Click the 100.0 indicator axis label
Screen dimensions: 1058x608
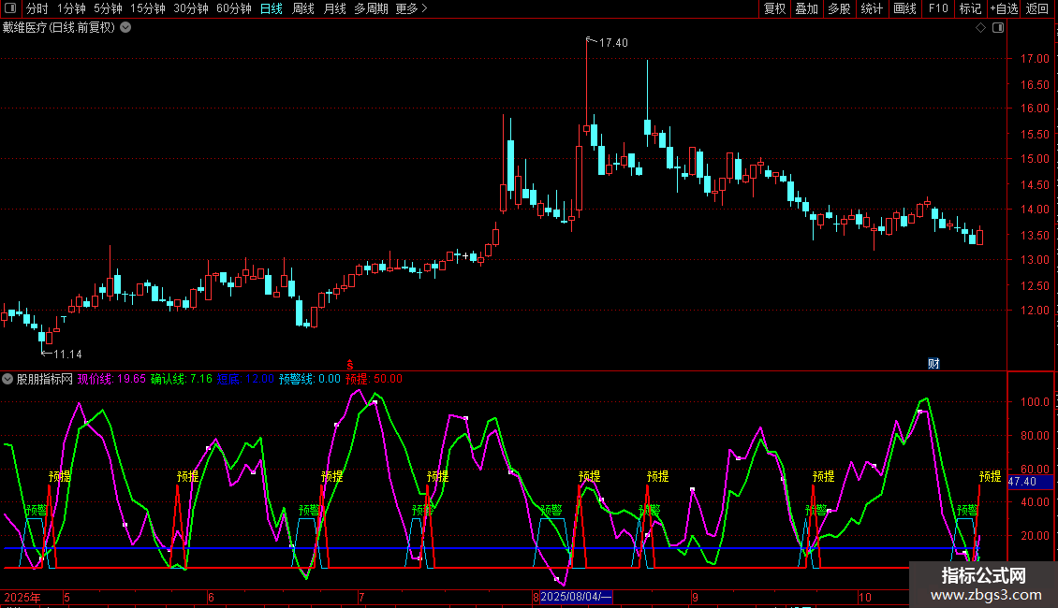tap(1035, 402)
